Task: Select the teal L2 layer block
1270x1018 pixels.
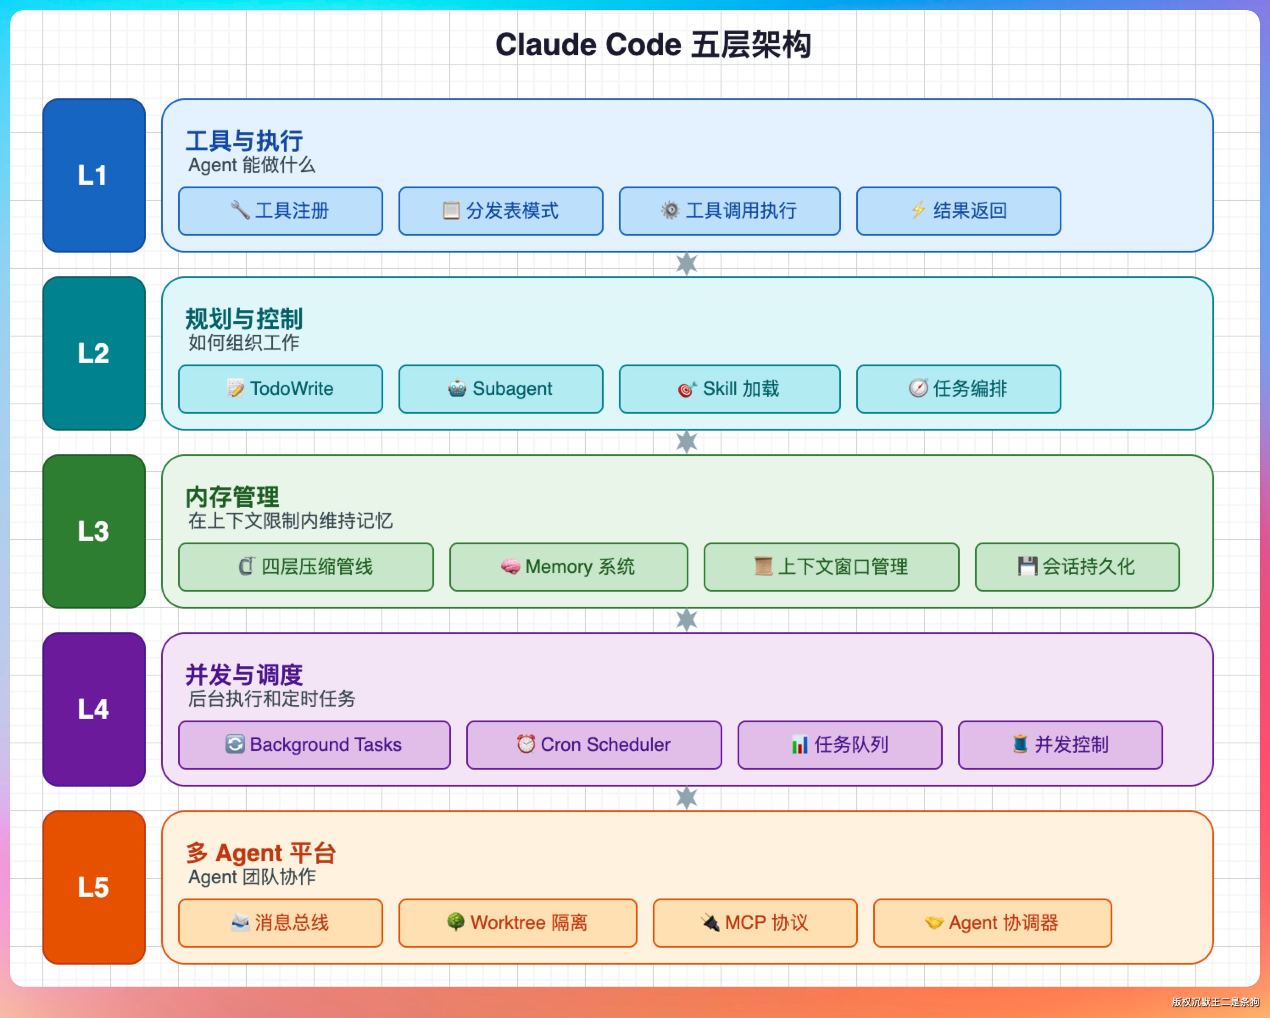Action: (94, 353)
